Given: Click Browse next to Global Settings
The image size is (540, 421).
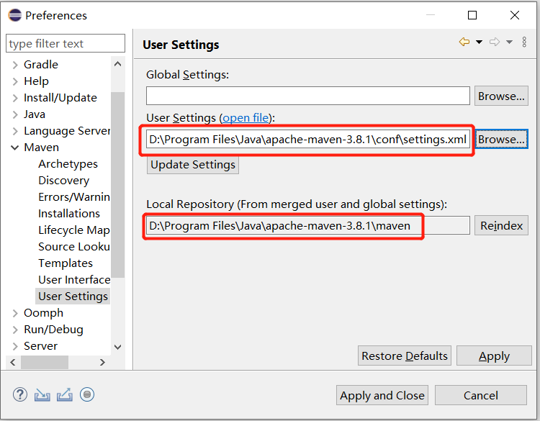Looking at the screenshot, I should pyautogui.click(x=501, y=96).
